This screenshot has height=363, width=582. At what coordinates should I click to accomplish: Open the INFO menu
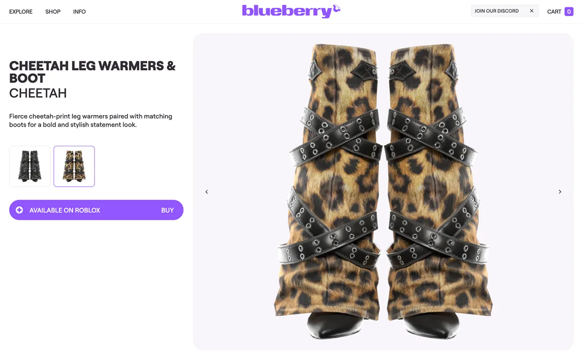[x=79, y=12]
